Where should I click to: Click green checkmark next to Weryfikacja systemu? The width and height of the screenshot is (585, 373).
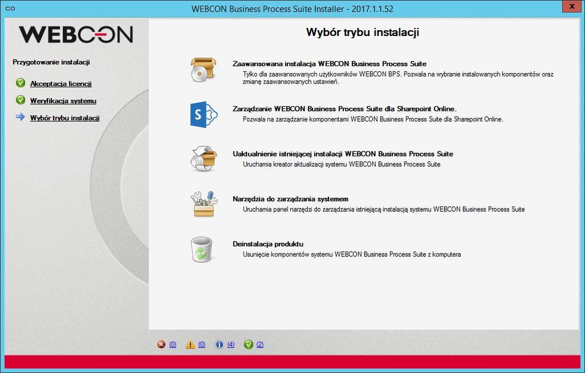tap(21, 100)
